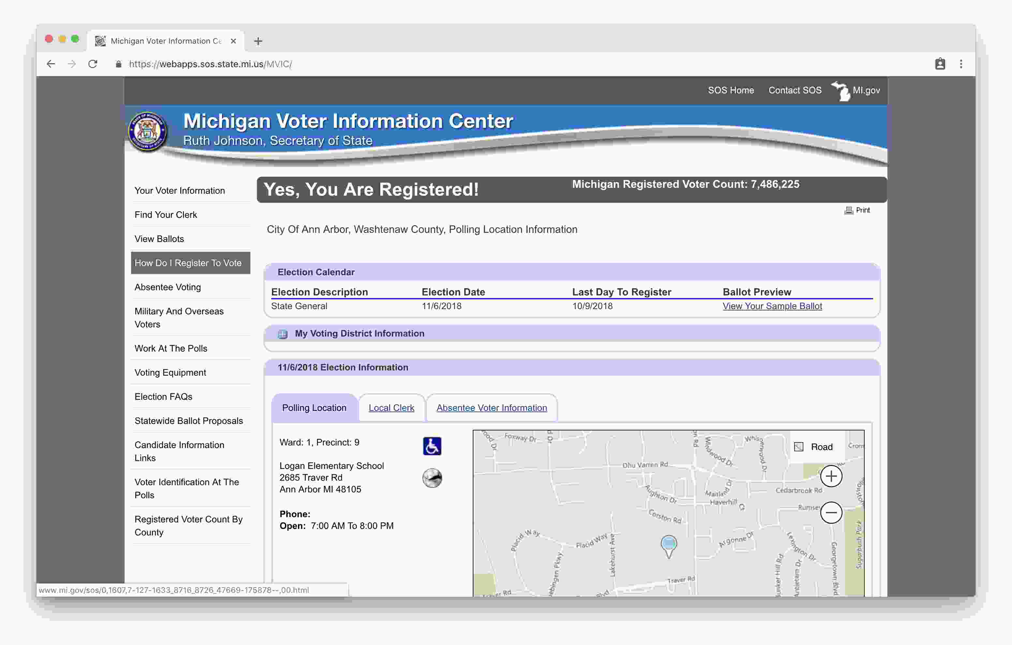Screen dimensions: 1012x645
Task: Open Registered Voter Count By County
Action: [188, 526]
